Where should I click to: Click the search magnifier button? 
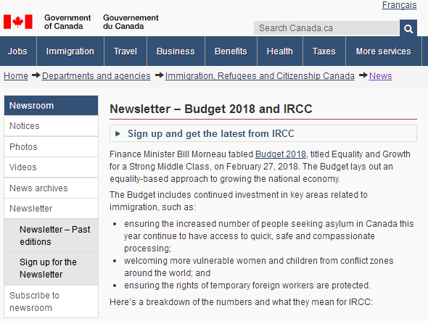(408, 28)
